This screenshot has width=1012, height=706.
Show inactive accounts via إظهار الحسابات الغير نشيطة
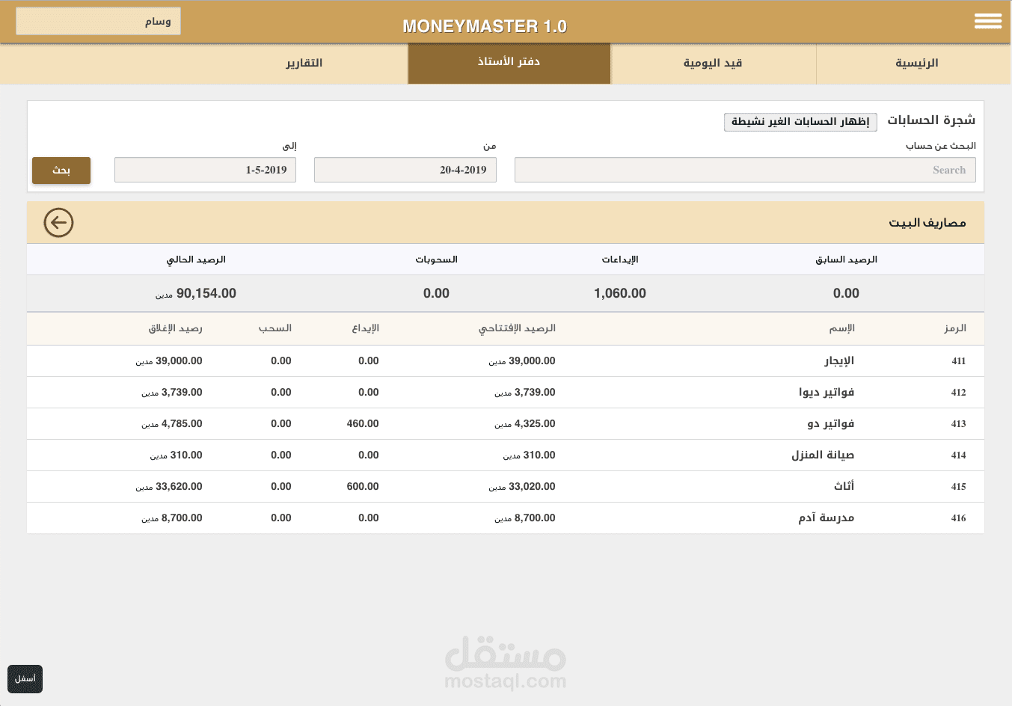coord(800,122)
